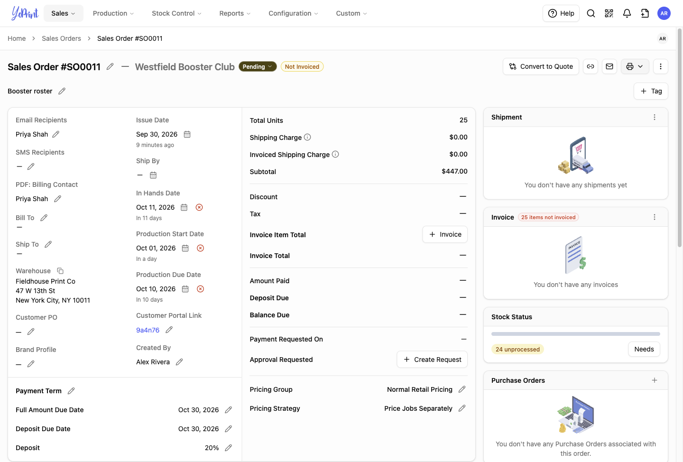Open Production Due Date calendar
Image resolution: width=683 pixels, height=462 pixels.
[x=185, y=289]
